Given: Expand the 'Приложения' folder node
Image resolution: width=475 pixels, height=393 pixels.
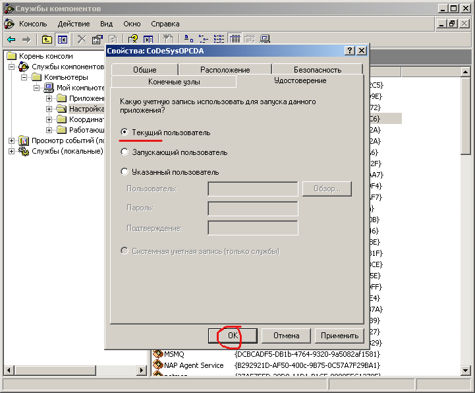Looking at the screenshot, I should click(49, 98).
